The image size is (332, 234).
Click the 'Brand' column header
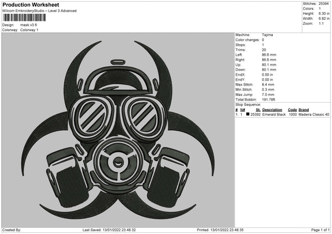304,110
